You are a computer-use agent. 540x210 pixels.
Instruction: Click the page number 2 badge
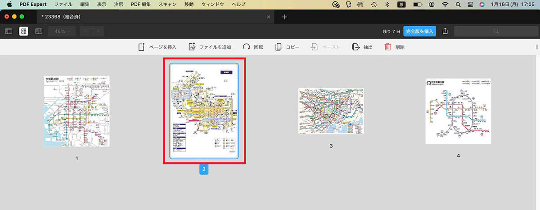[204, 170]
